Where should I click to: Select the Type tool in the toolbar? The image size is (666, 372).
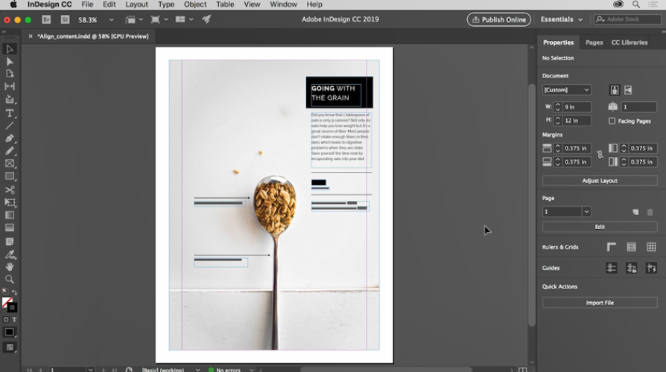click(10, 113)
